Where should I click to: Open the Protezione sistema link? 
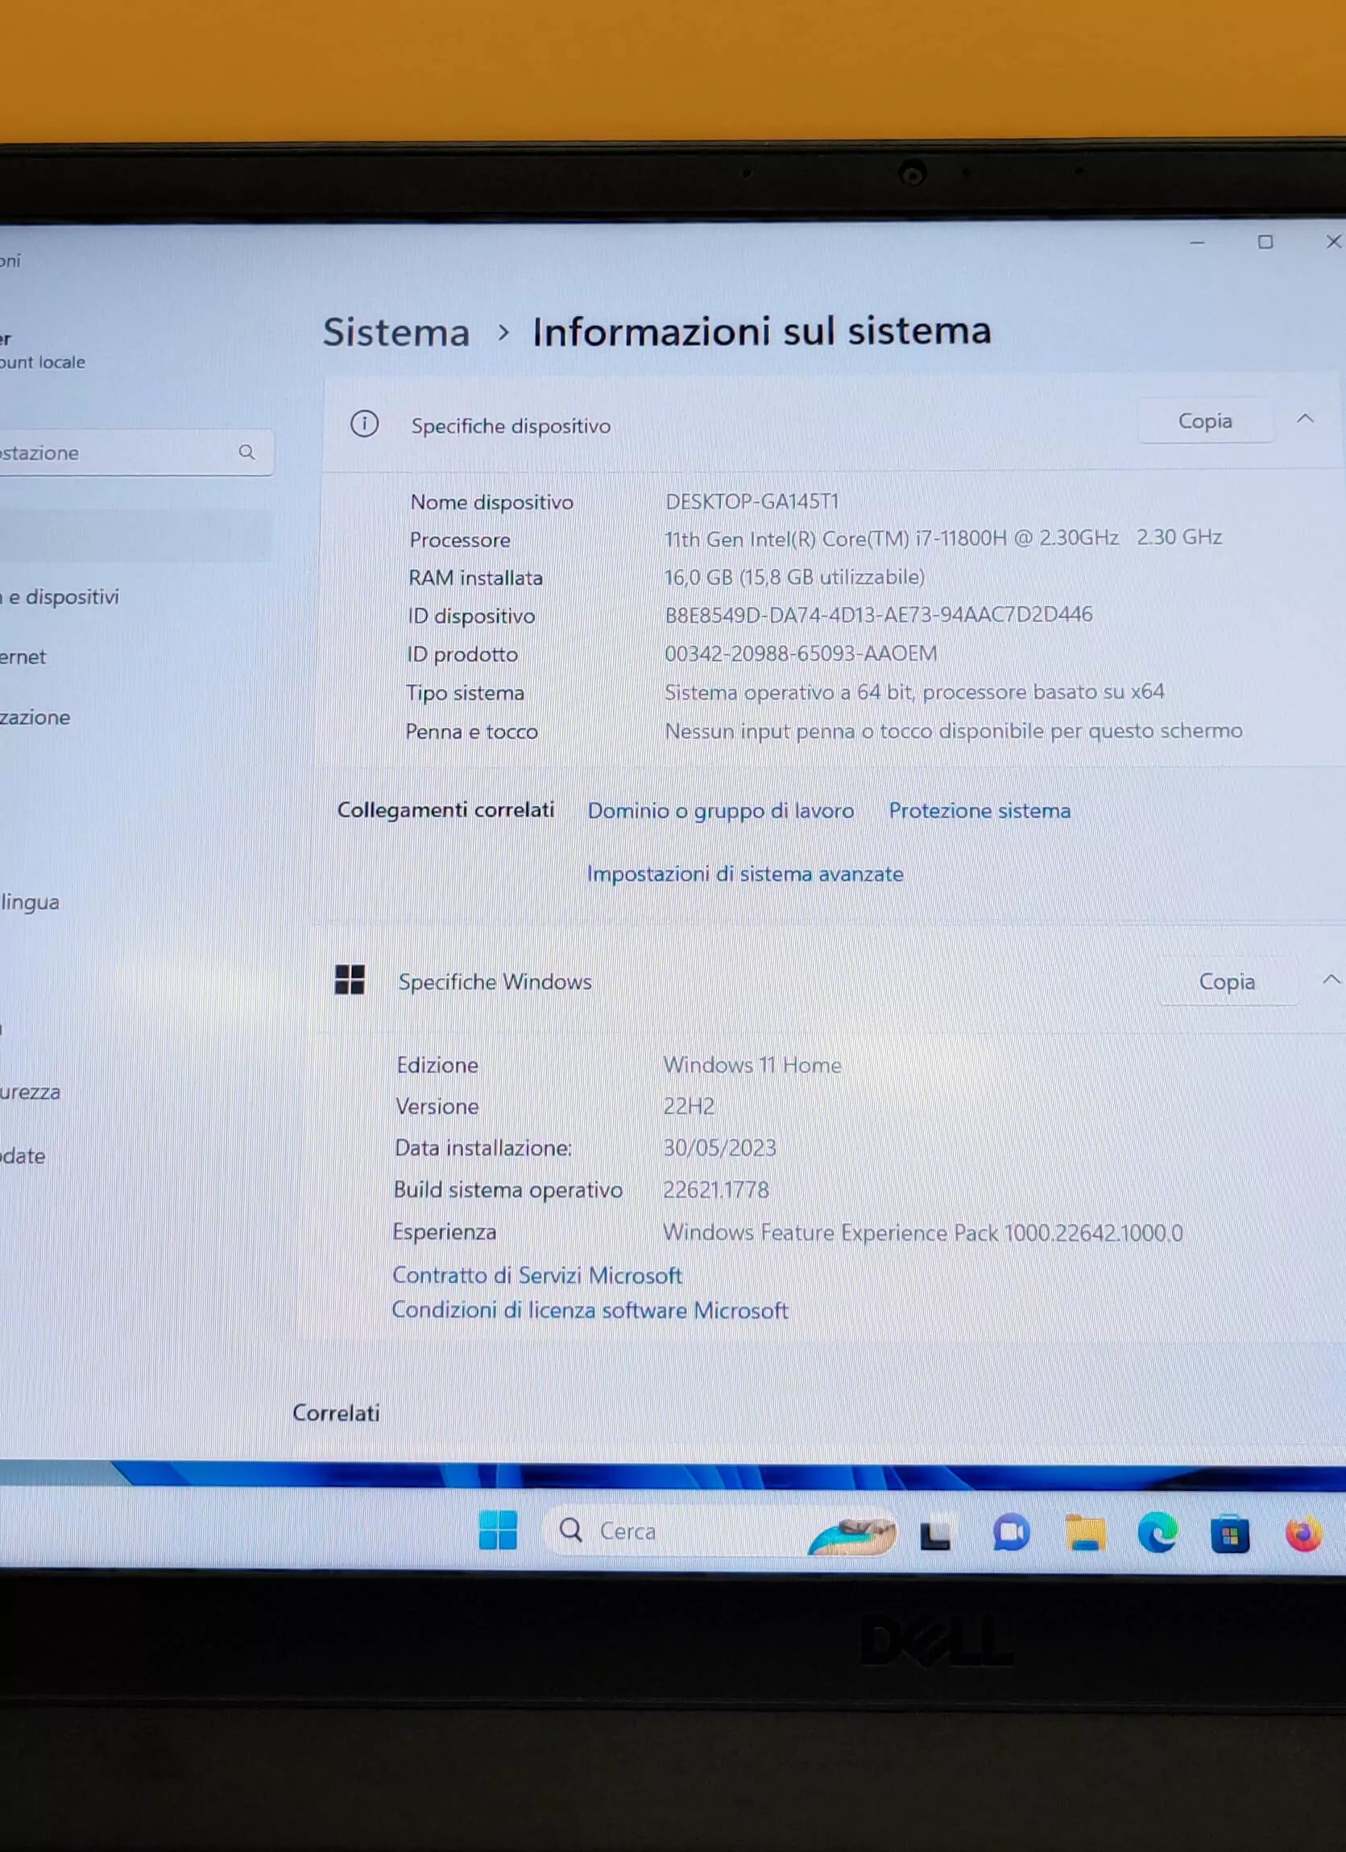pos(979,811)
